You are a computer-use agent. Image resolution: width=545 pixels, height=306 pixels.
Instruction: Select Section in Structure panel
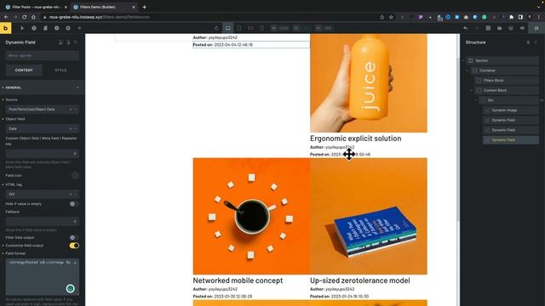pos(502,60)
